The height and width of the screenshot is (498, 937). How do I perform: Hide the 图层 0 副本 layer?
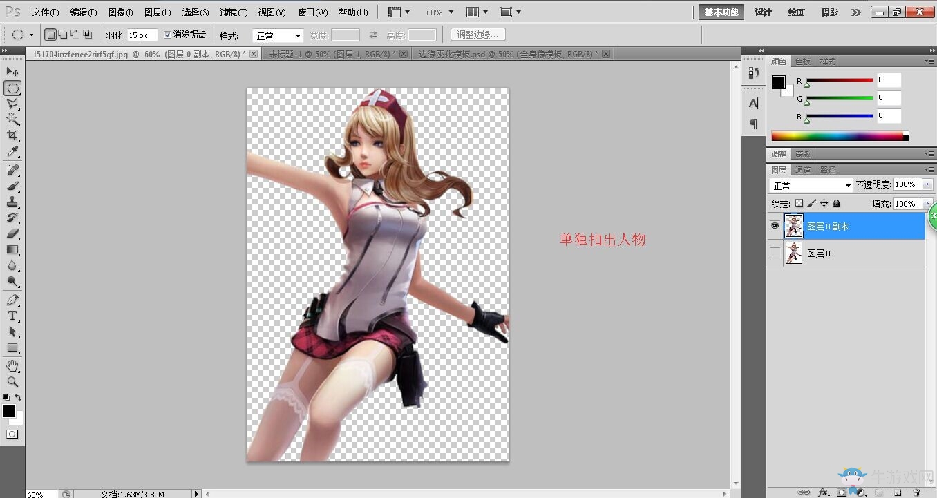pyautogui.click(x=775, y=226)
